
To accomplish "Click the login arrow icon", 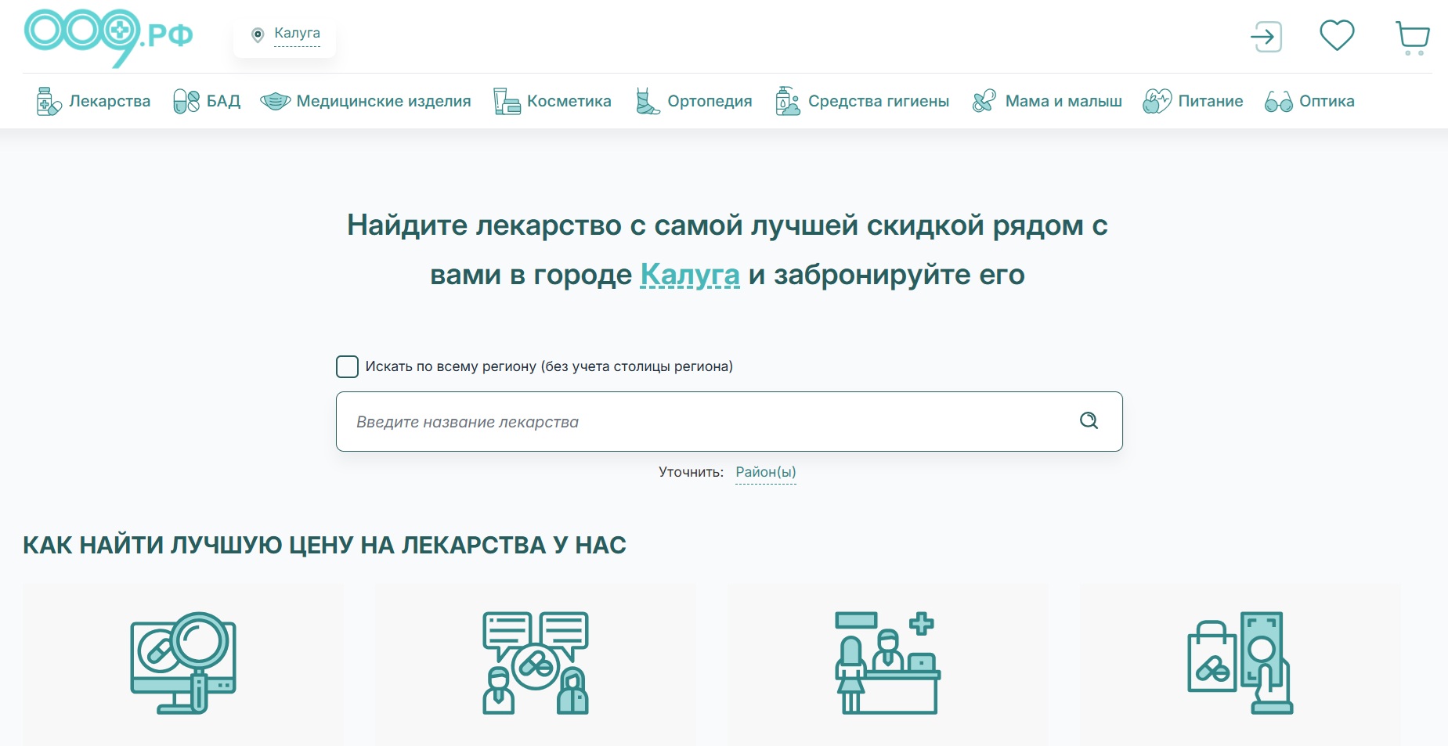I will pyautogui.click(x=1266, y=37).
